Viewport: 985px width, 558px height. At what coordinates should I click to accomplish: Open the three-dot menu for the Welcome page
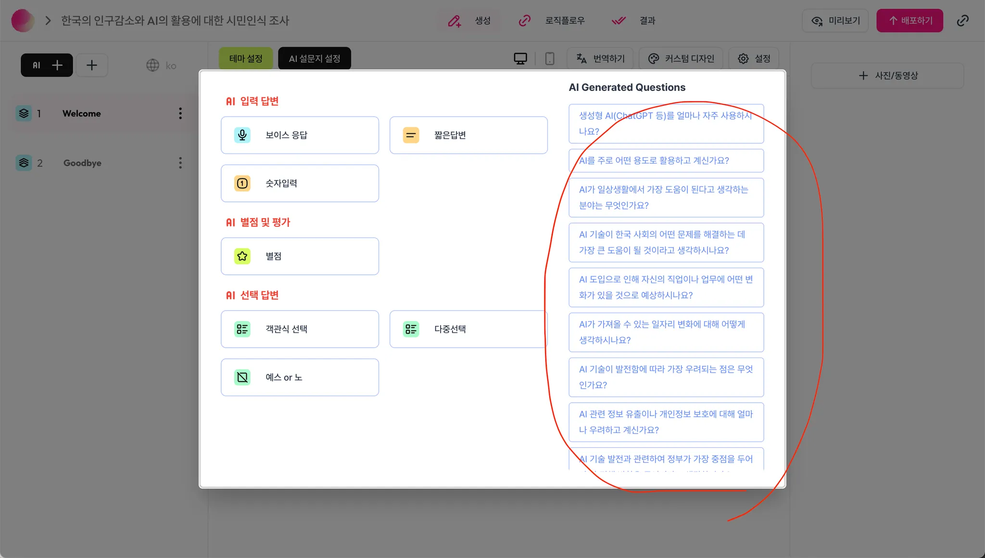coord(180,113)
